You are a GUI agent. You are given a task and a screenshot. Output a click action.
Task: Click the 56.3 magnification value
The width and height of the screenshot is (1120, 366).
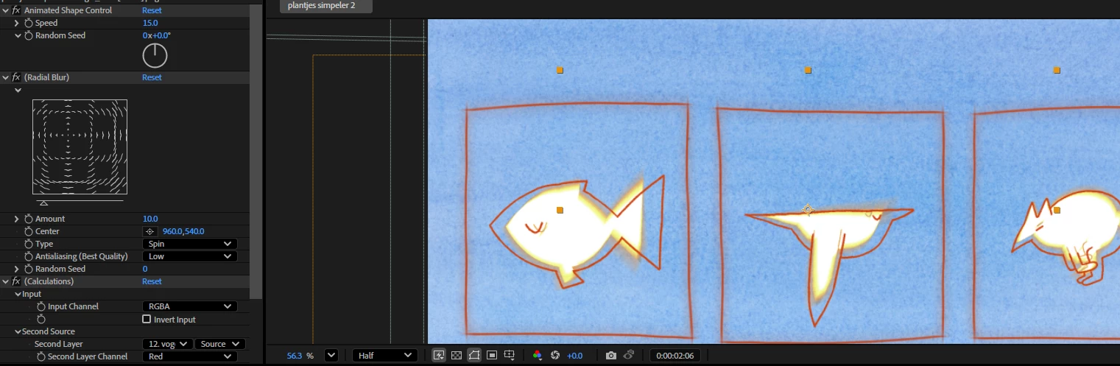tap(295, 356)
